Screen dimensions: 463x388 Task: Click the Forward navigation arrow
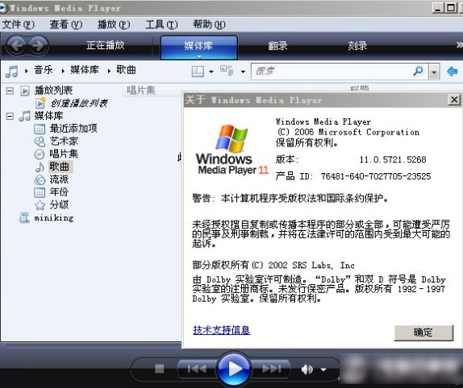(39, 45)
